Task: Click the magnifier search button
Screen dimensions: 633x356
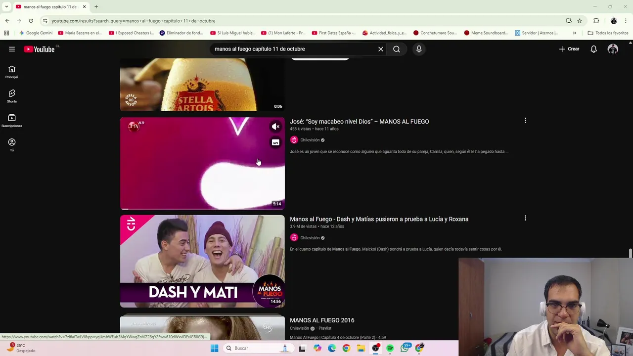Action: [x=397, y=49]
